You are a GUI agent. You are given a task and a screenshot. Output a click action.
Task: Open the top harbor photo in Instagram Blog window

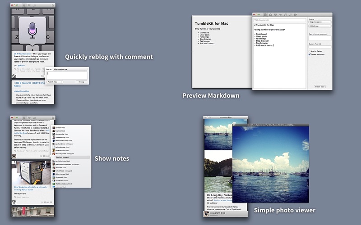pos(218,134)
